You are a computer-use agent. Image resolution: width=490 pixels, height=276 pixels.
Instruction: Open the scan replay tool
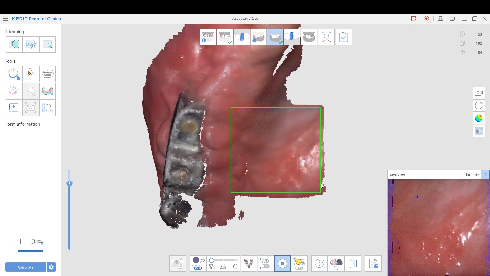point(14,108)
